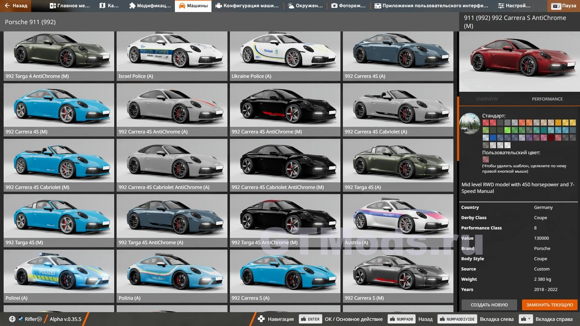The image size is (580, 326).
Task: Select the 992 Targa 4S (M) car
Action: [59, 221]
